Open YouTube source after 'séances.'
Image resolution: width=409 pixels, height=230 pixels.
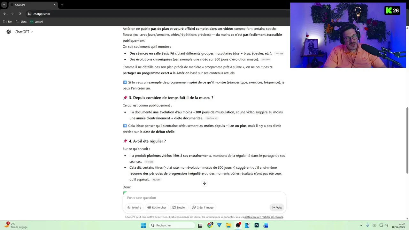tap(149, 162)
